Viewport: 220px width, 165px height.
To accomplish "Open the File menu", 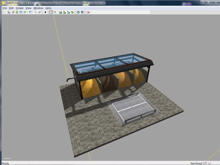I will pyautogui.click(x=5, y=8).
